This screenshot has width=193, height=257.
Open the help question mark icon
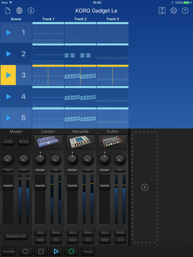tap(185, 11)
